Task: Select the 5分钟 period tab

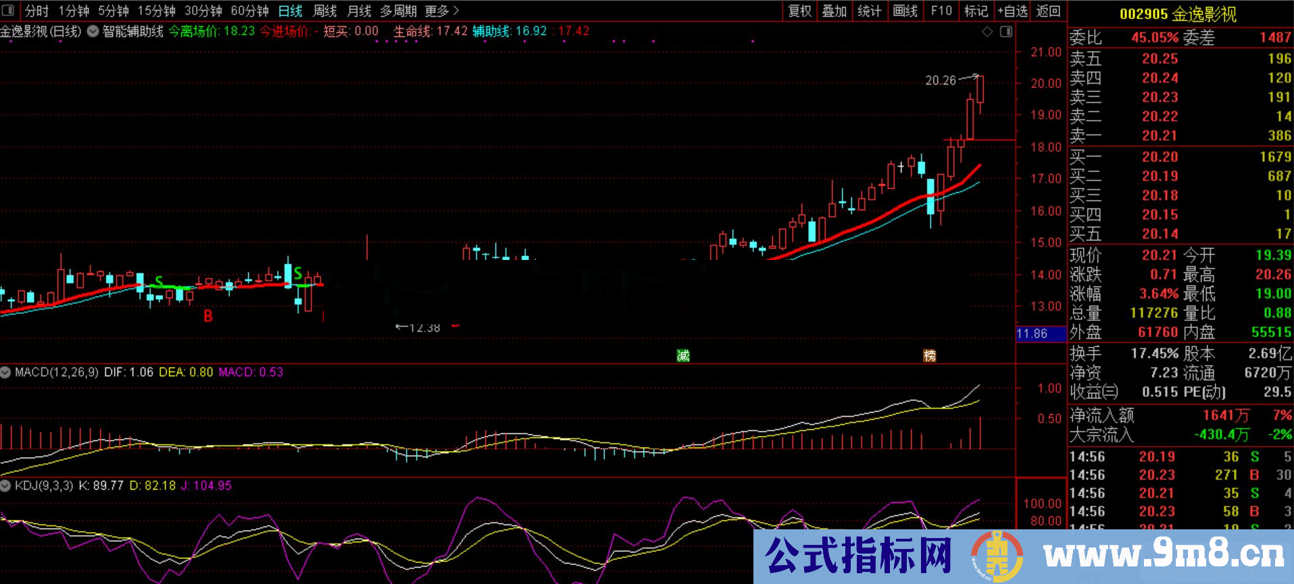Action: [x=114, y=11]
